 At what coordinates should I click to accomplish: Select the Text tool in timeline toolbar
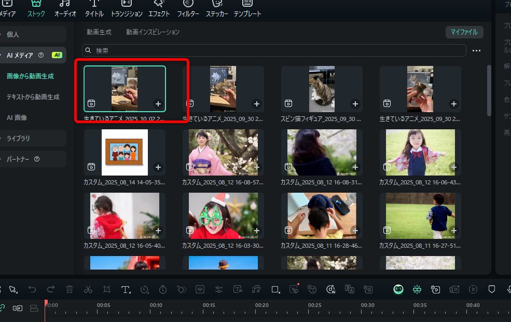tap(126, 289)
